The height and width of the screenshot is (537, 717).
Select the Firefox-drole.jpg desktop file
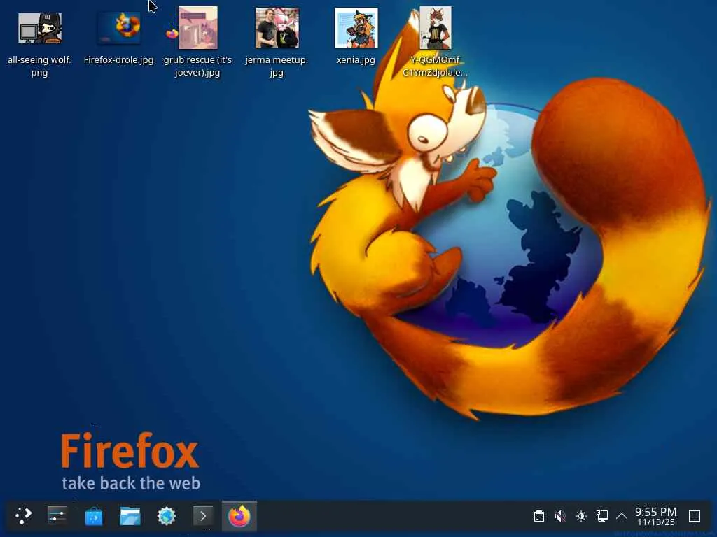(118, 38)
